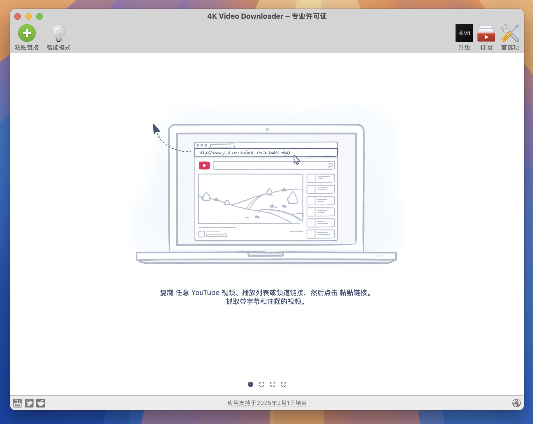
Task: Select the fourth carousel dot indicator
Action: [x=284, y=385]
